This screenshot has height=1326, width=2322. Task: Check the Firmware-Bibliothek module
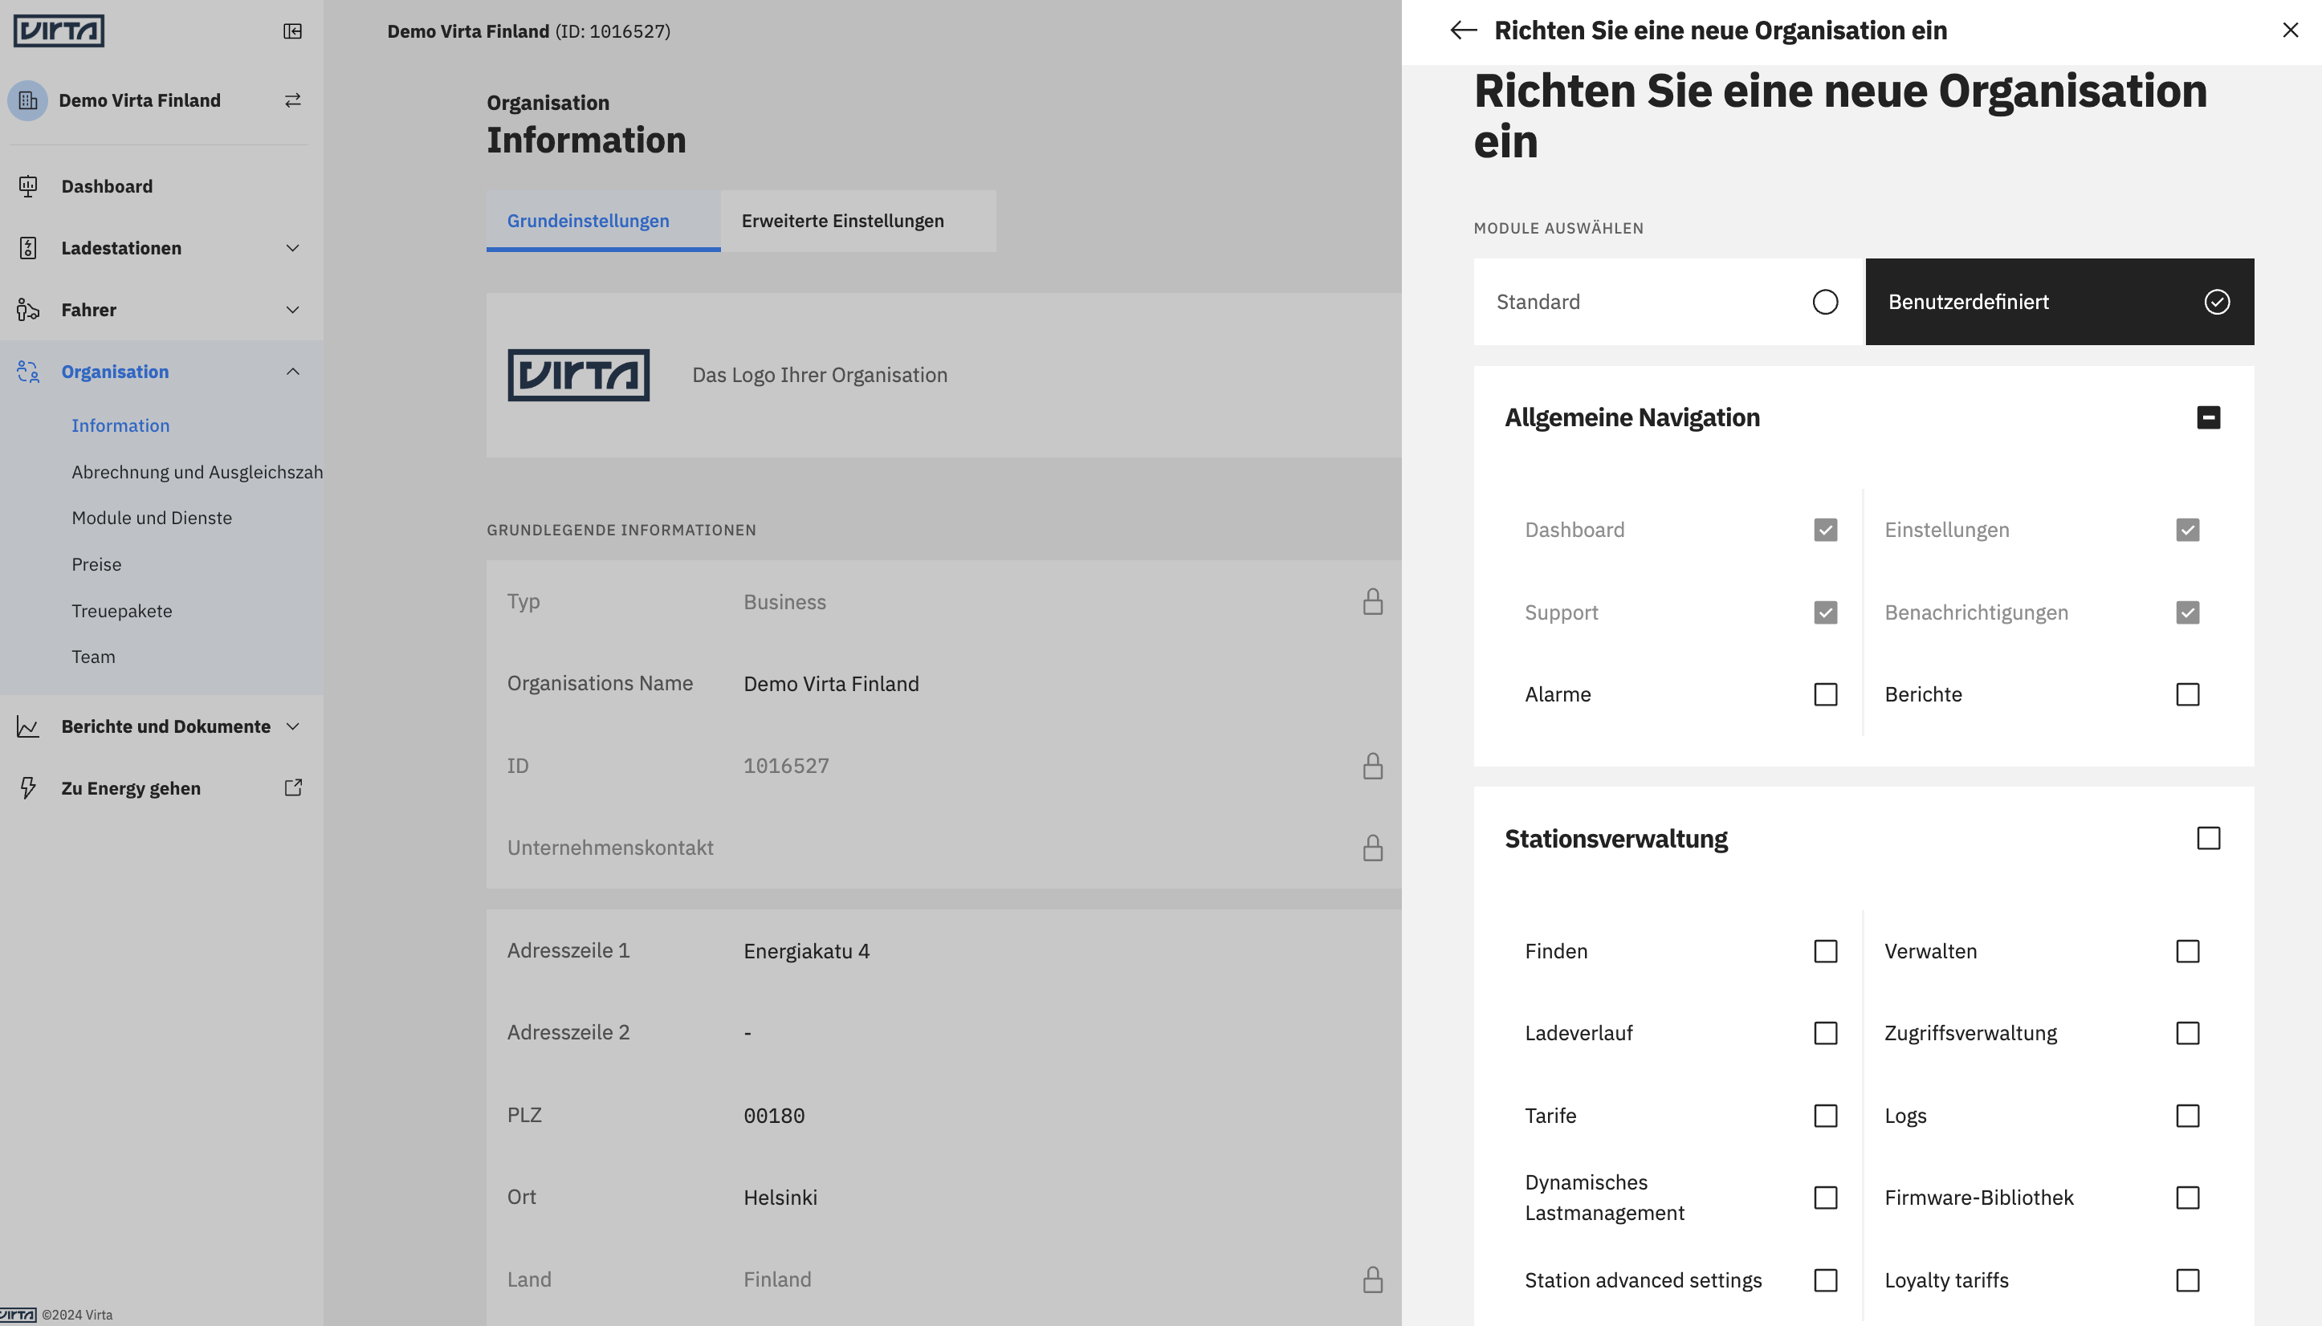tap(2187, 1198)
